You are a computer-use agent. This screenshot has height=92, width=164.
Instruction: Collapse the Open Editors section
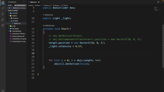coord(7,5)
